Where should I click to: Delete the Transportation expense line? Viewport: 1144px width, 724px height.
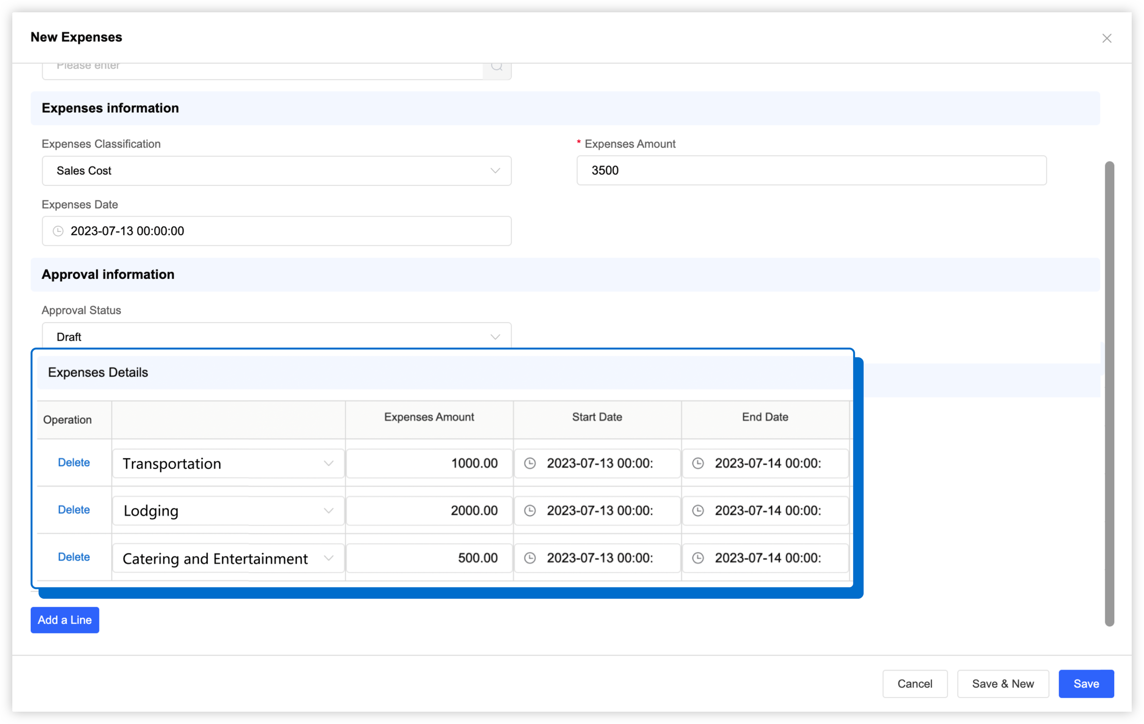74,462
